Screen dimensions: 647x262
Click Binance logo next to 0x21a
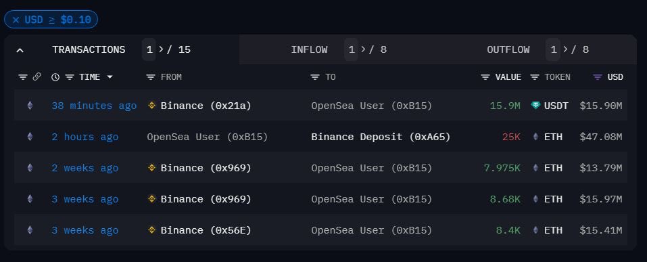click(152, 106)
